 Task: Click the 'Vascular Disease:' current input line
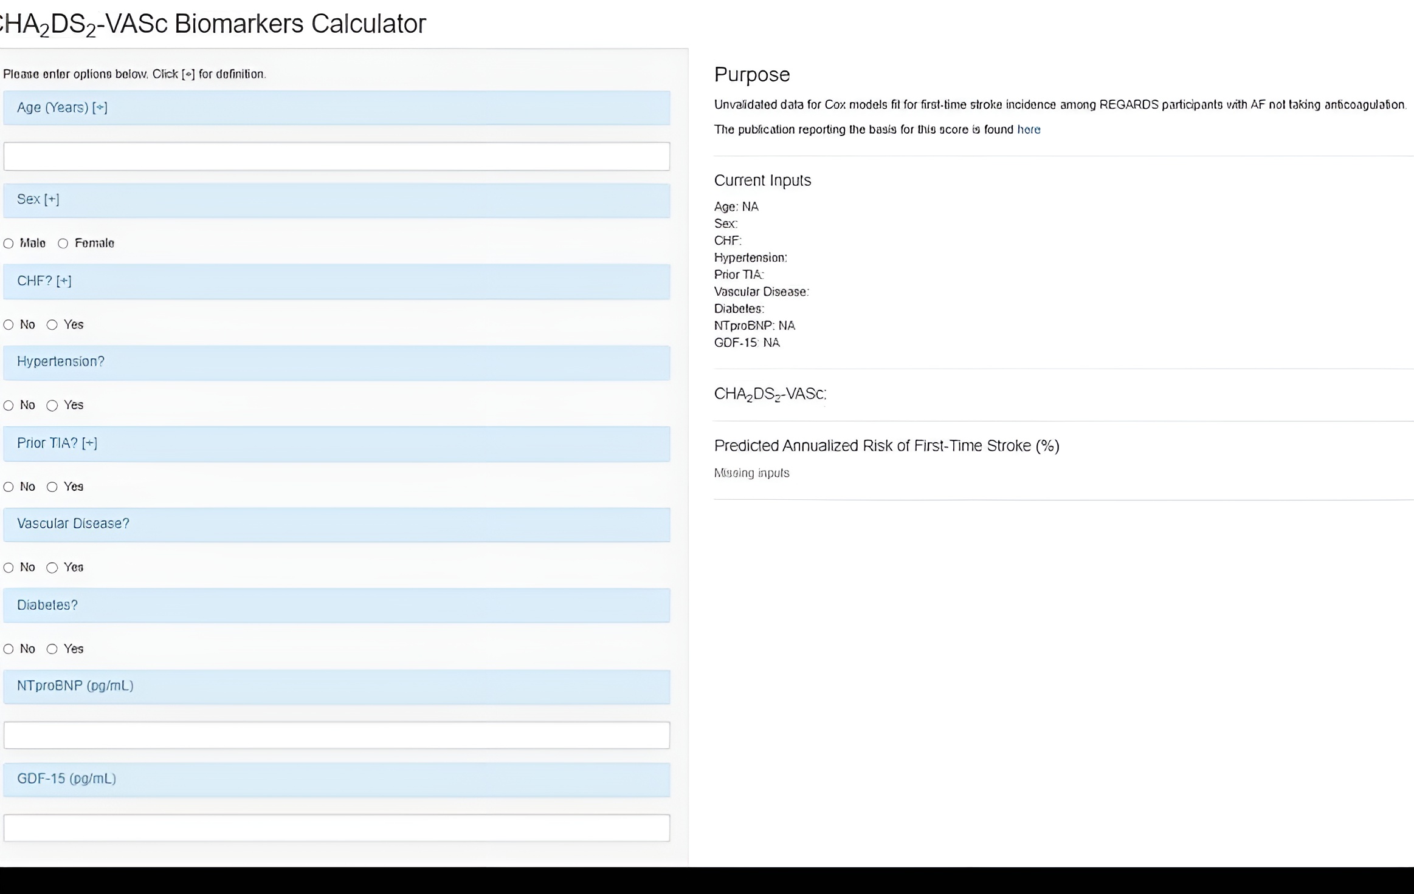[762, 292]
